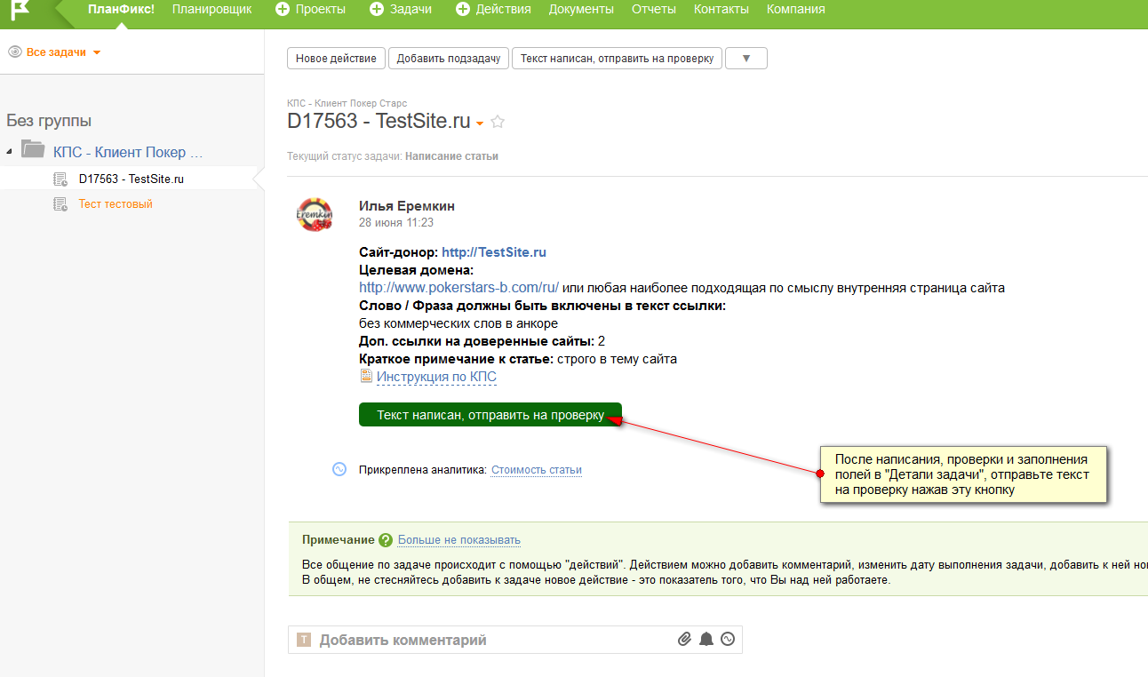Go to Контакты
Viewport: 1148px width, 677px height.
pyautogui.click(x=721, y=9)
